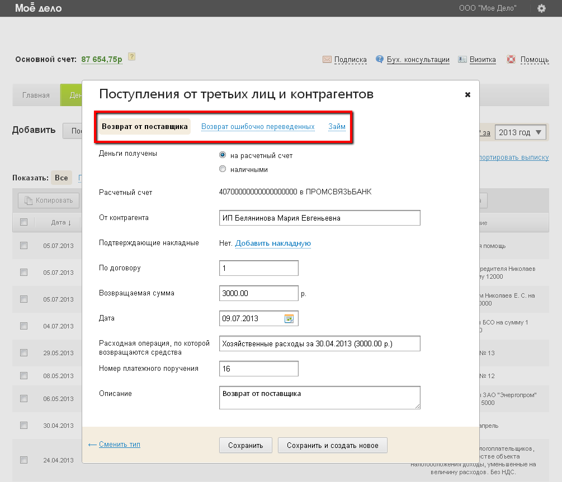Screen dimensions: 562x482
Task: Click the question mark hint next to balance
Action: (132, 56)
